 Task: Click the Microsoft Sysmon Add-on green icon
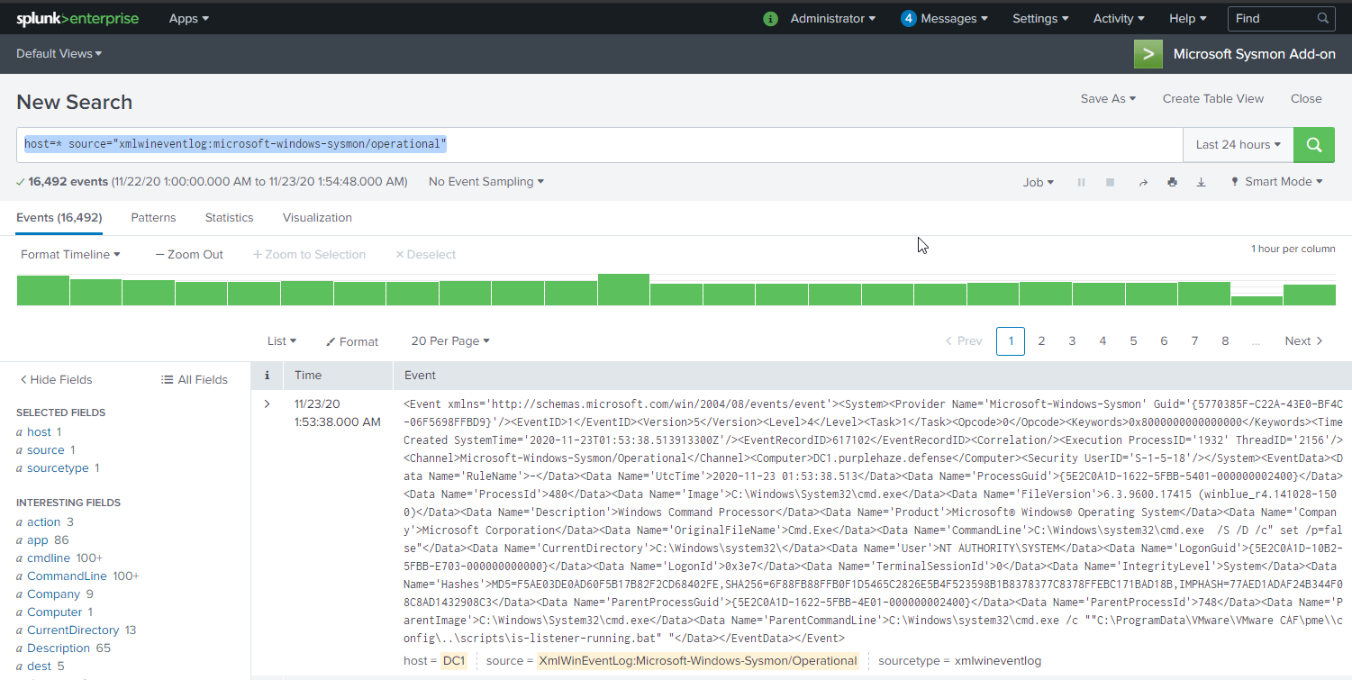[1148, 54]
